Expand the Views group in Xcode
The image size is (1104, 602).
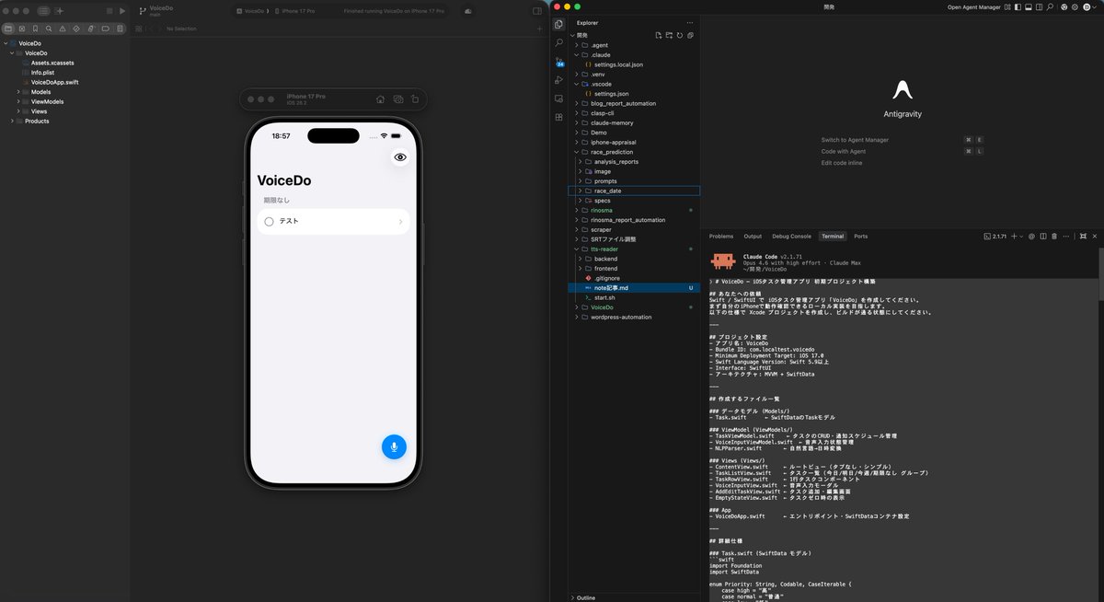pyautogui.click(x=18, y=111)
